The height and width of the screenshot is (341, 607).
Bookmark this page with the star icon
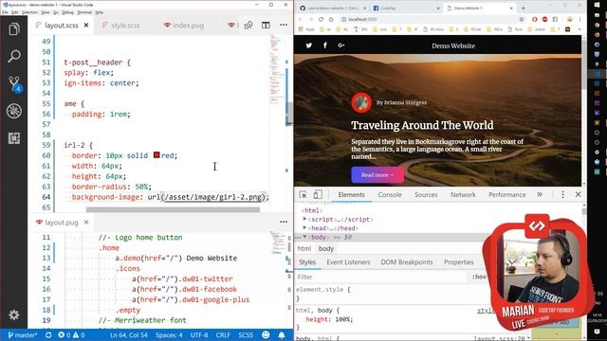pyautogui.click(x=521, y=19)
